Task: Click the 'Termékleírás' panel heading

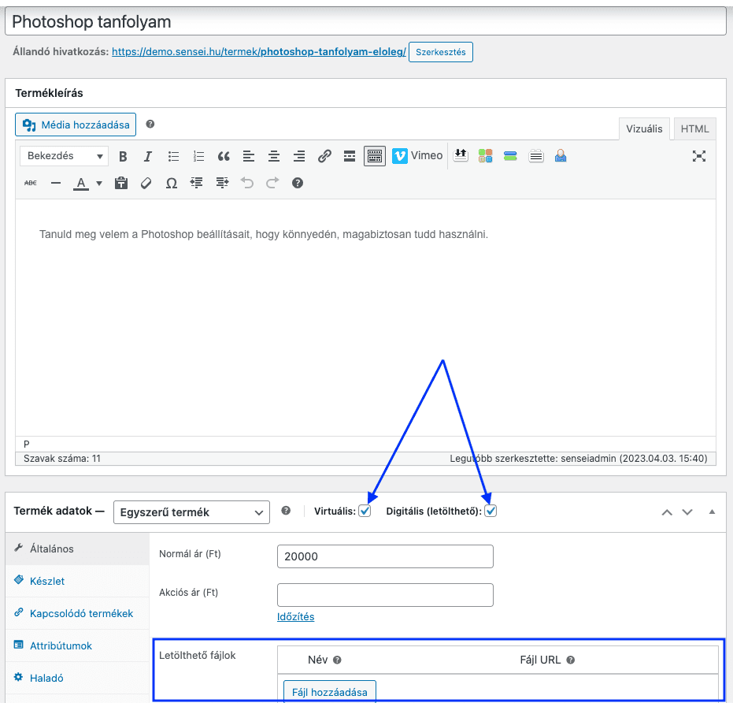Action: 49,93
